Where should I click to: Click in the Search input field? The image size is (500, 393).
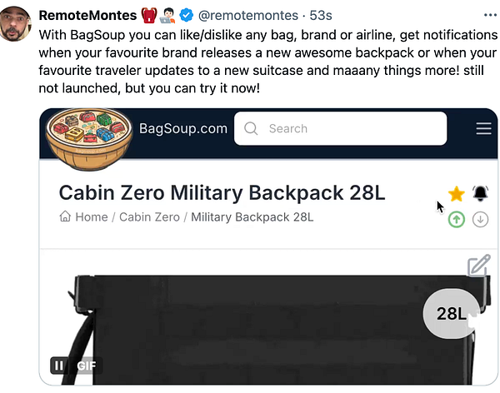pyautogui.click(x=340, y=128)
